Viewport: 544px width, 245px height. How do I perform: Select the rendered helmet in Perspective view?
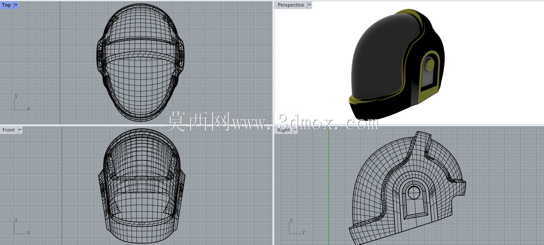[x=397, y=65]
